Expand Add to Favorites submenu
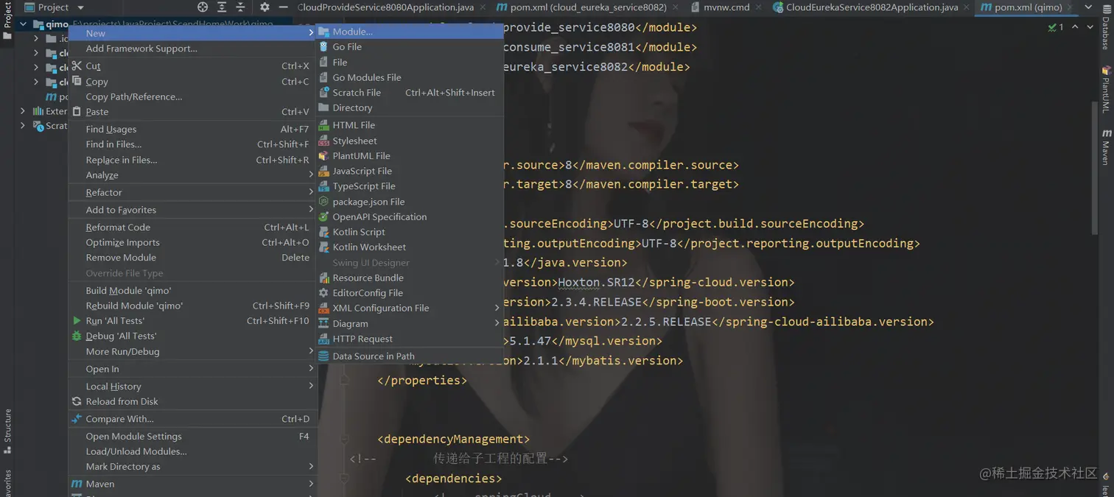1114x497 pixels. [x=193, y=210]
